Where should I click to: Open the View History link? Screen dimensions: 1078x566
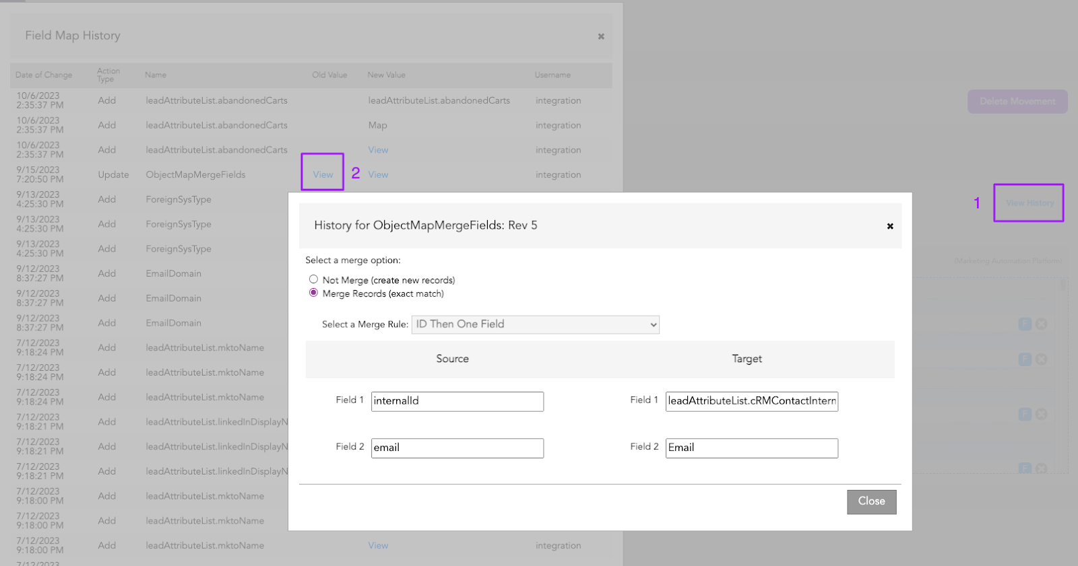pos(1029,203)
